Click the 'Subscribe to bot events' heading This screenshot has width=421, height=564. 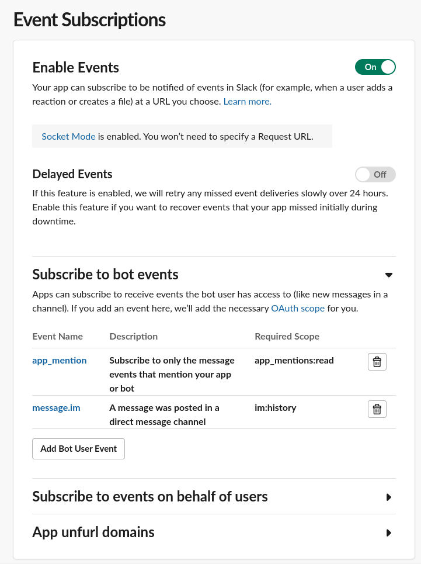click(105, 275)
